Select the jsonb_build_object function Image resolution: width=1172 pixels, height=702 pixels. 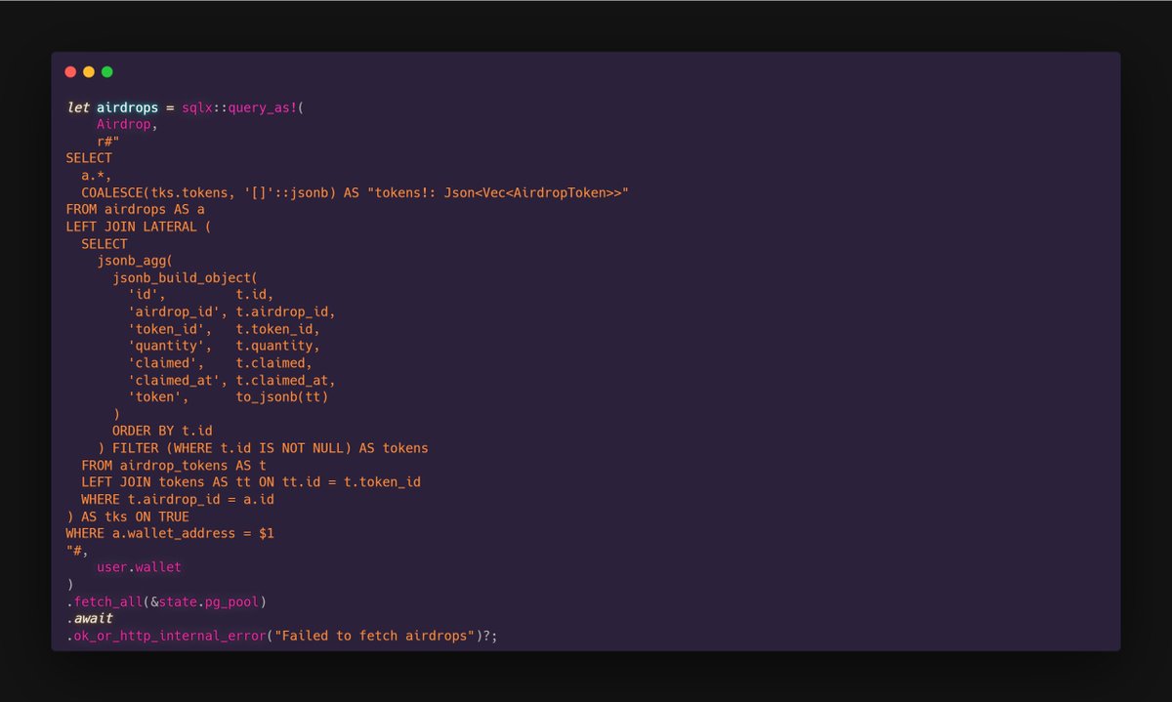click(183, 277)
